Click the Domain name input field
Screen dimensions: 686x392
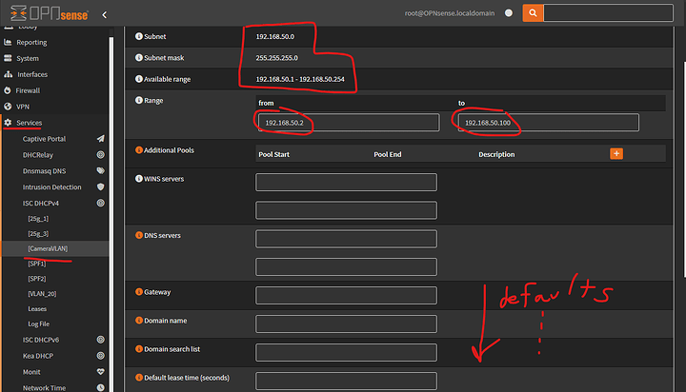pos(346,323)
